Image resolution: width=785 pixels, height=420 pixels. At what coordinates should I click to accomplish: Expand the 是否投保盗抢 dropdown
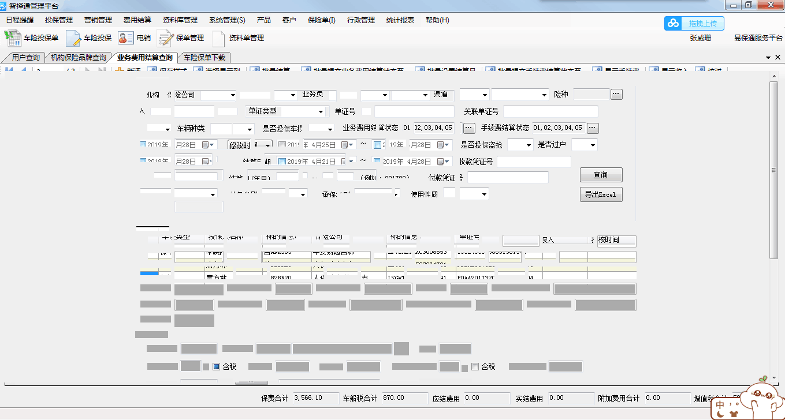coord(527,145)
